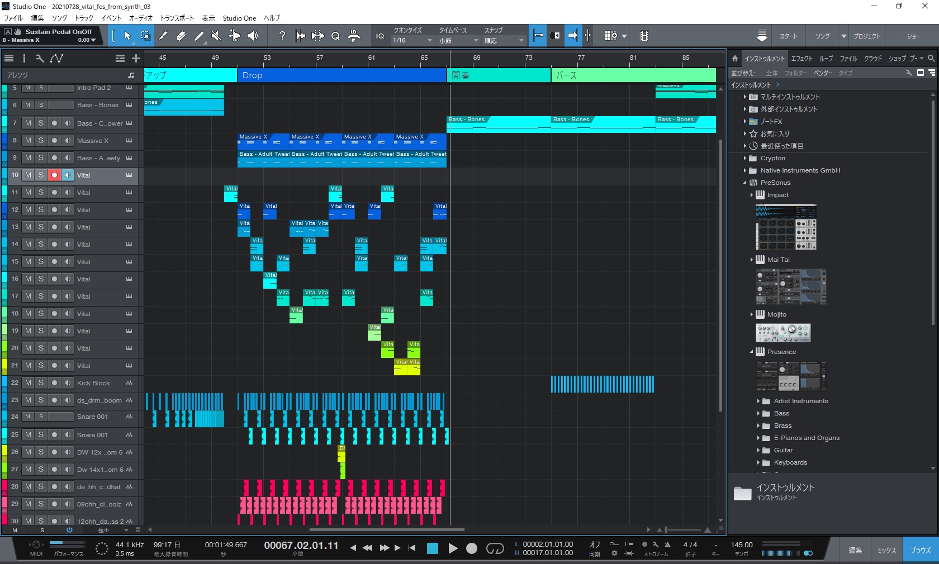Open the ファイル menu
Image resolution: width=939 pixels, height=564 pixels.
coord(13,18)
